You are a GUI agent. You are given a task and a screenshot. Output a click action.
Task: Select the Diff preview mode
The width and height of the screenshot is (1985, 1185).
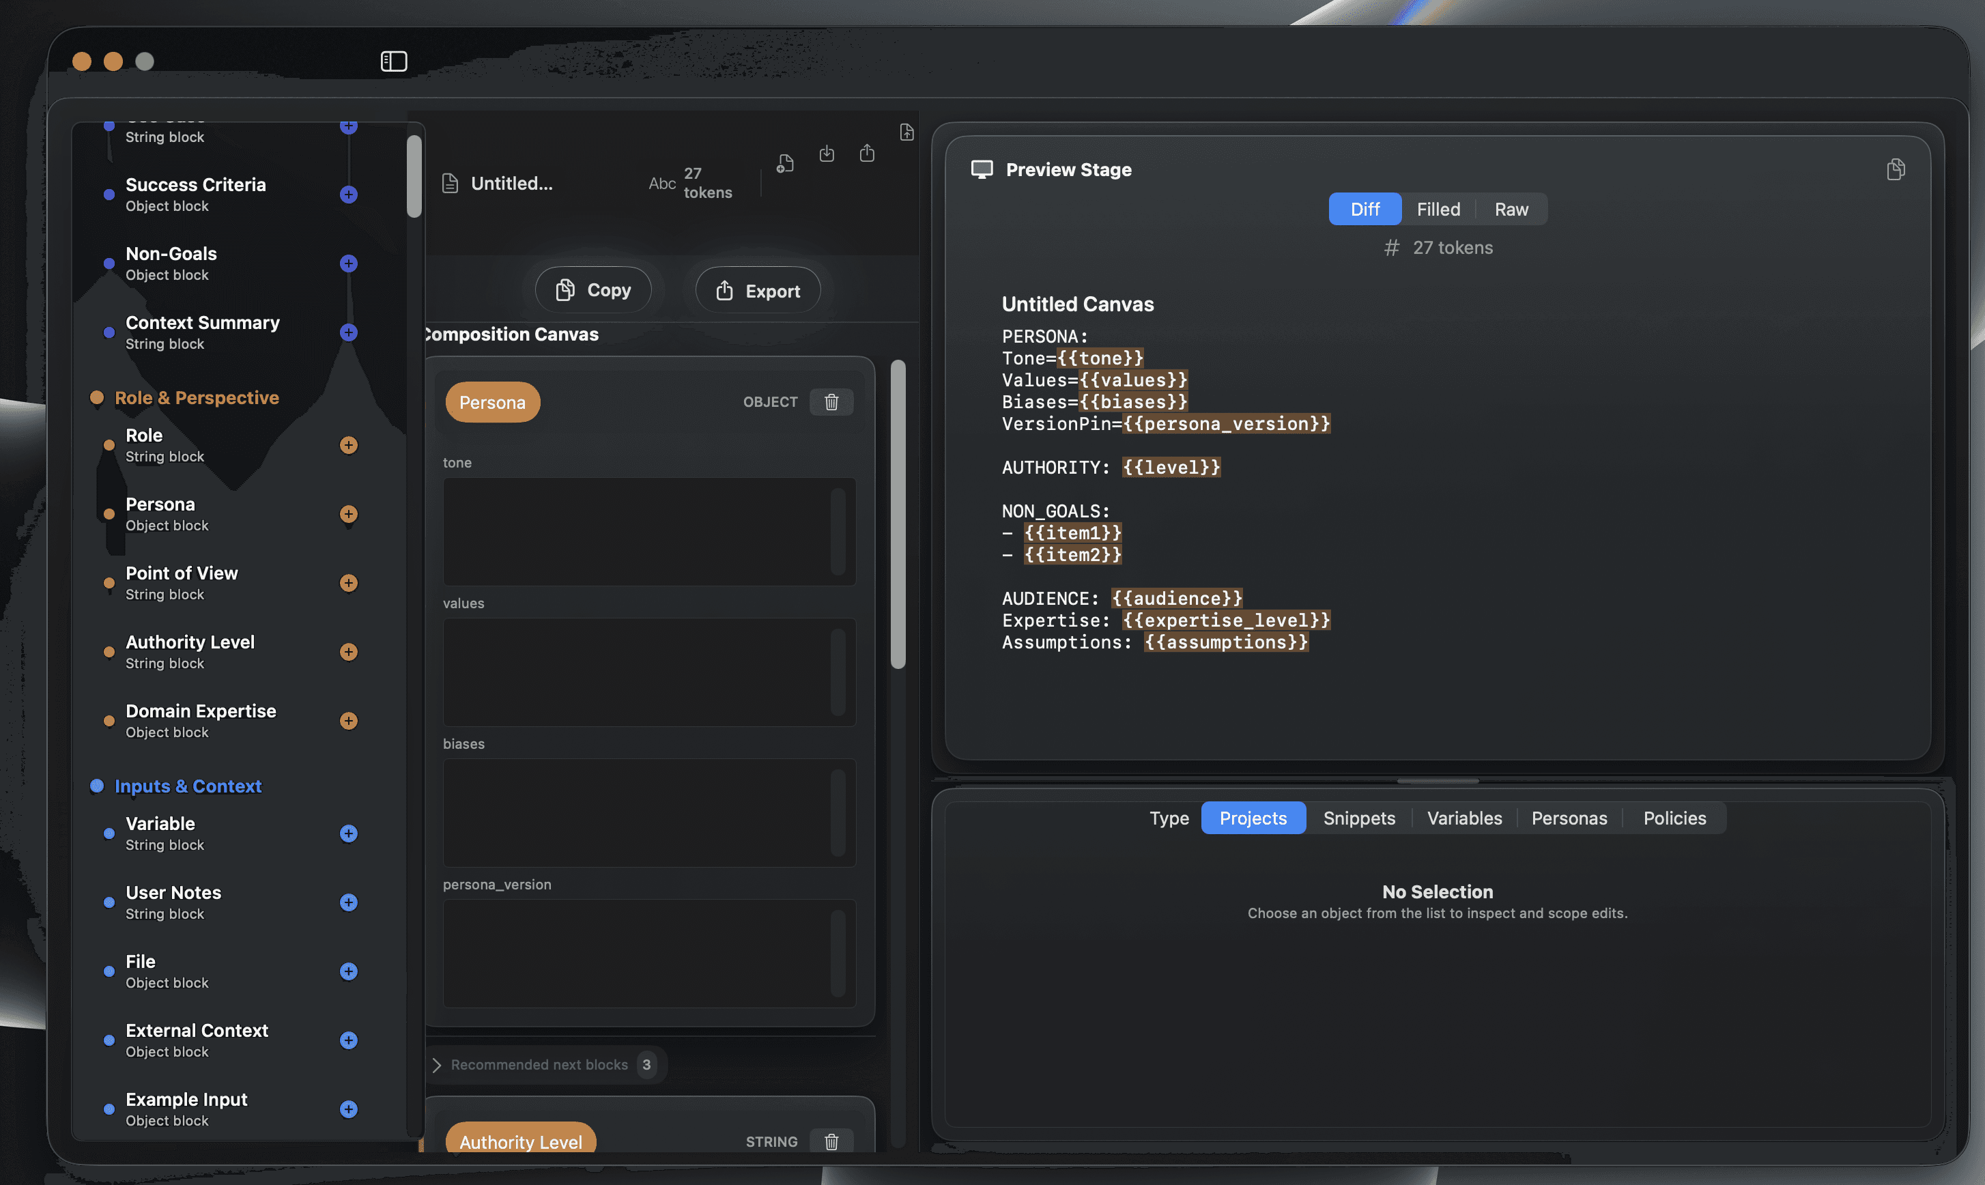pos(1365,209)
